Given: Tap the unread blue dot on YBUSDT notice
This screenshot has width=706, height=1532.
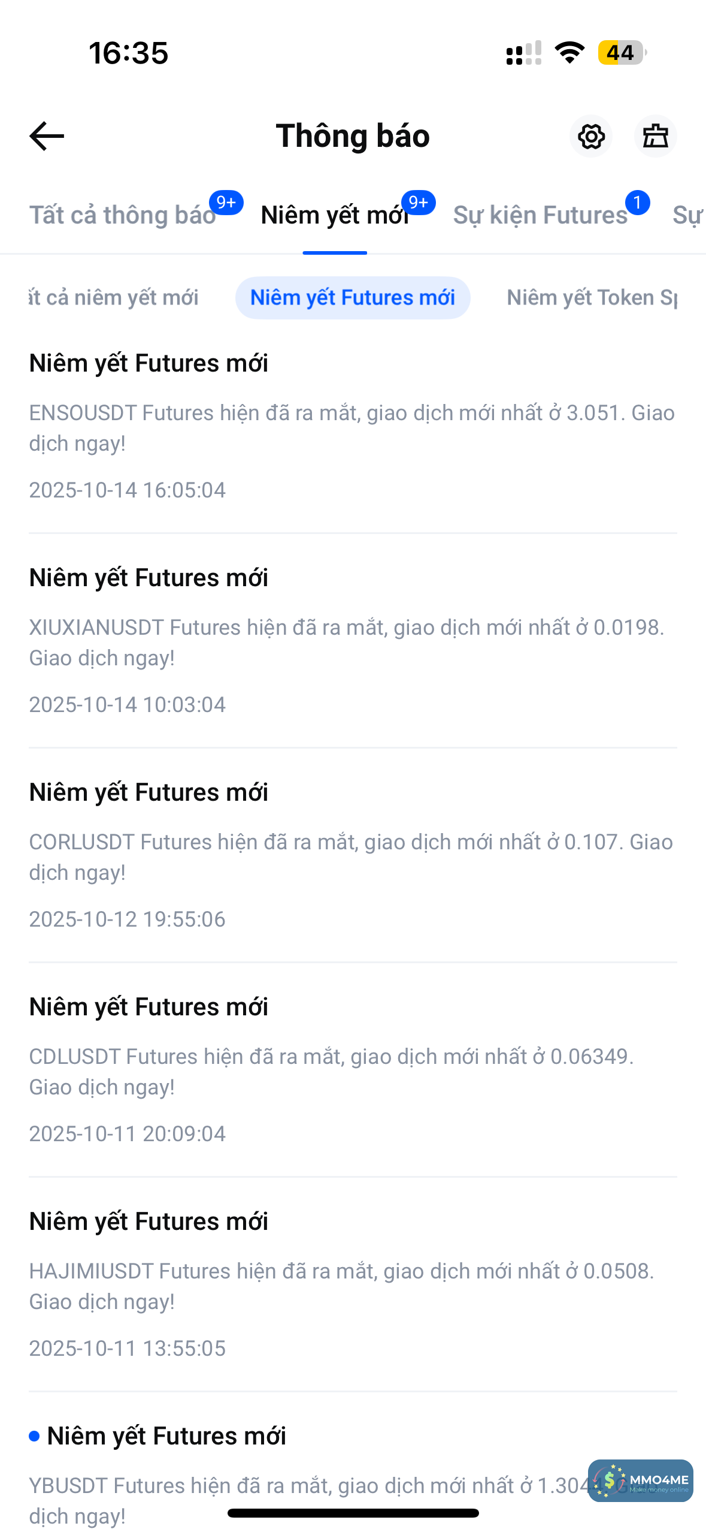Looking at the screenshot, I should [35, 1436].
